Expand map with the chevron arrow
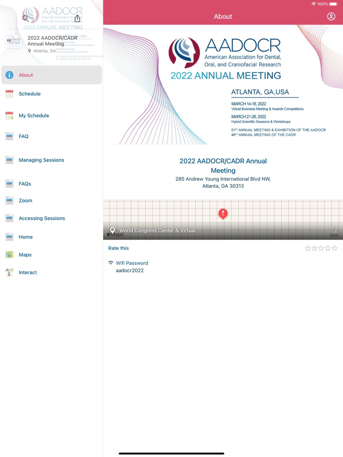Screen dimensions: 343x457 click(x=335, y=230)
